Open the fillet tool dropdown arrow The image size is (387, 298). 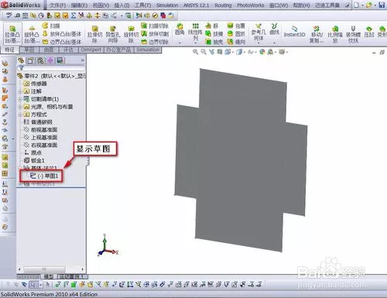180,43
